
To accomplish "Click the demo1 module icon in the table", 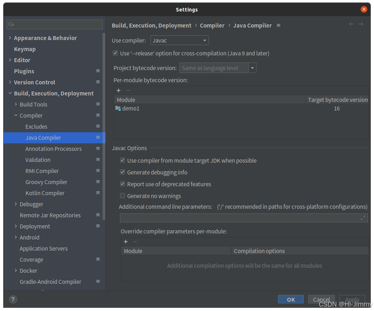I will point(118,108).
